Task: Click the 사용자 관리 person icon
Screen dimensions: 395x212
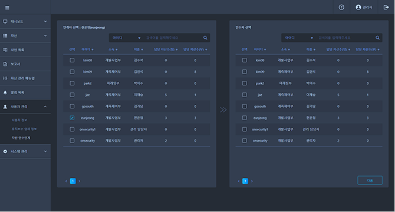Action: click(5, 107)
